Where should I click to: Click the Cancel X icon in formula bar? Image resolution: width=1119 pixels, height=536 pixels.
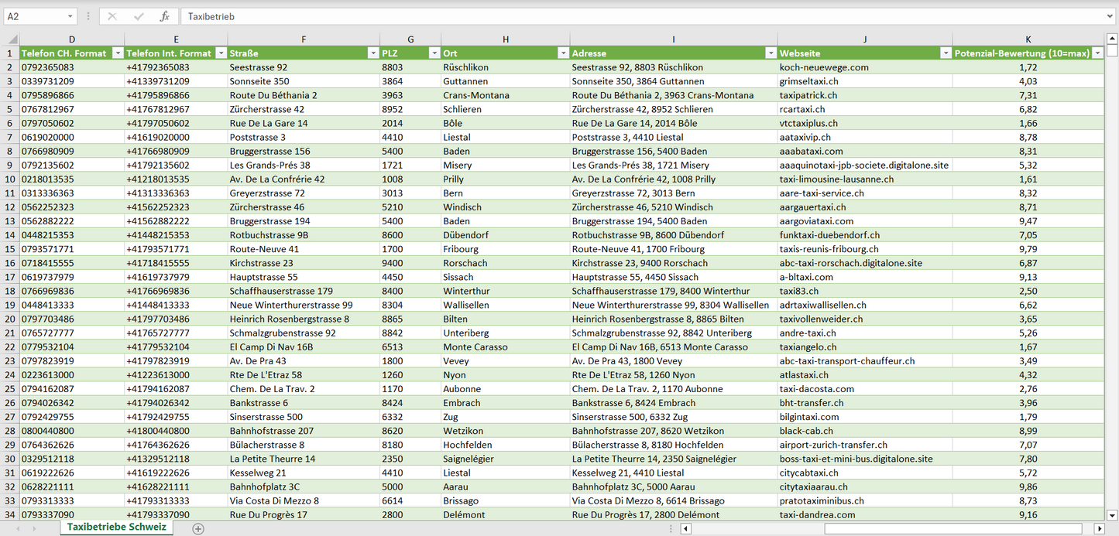[112, 16]
